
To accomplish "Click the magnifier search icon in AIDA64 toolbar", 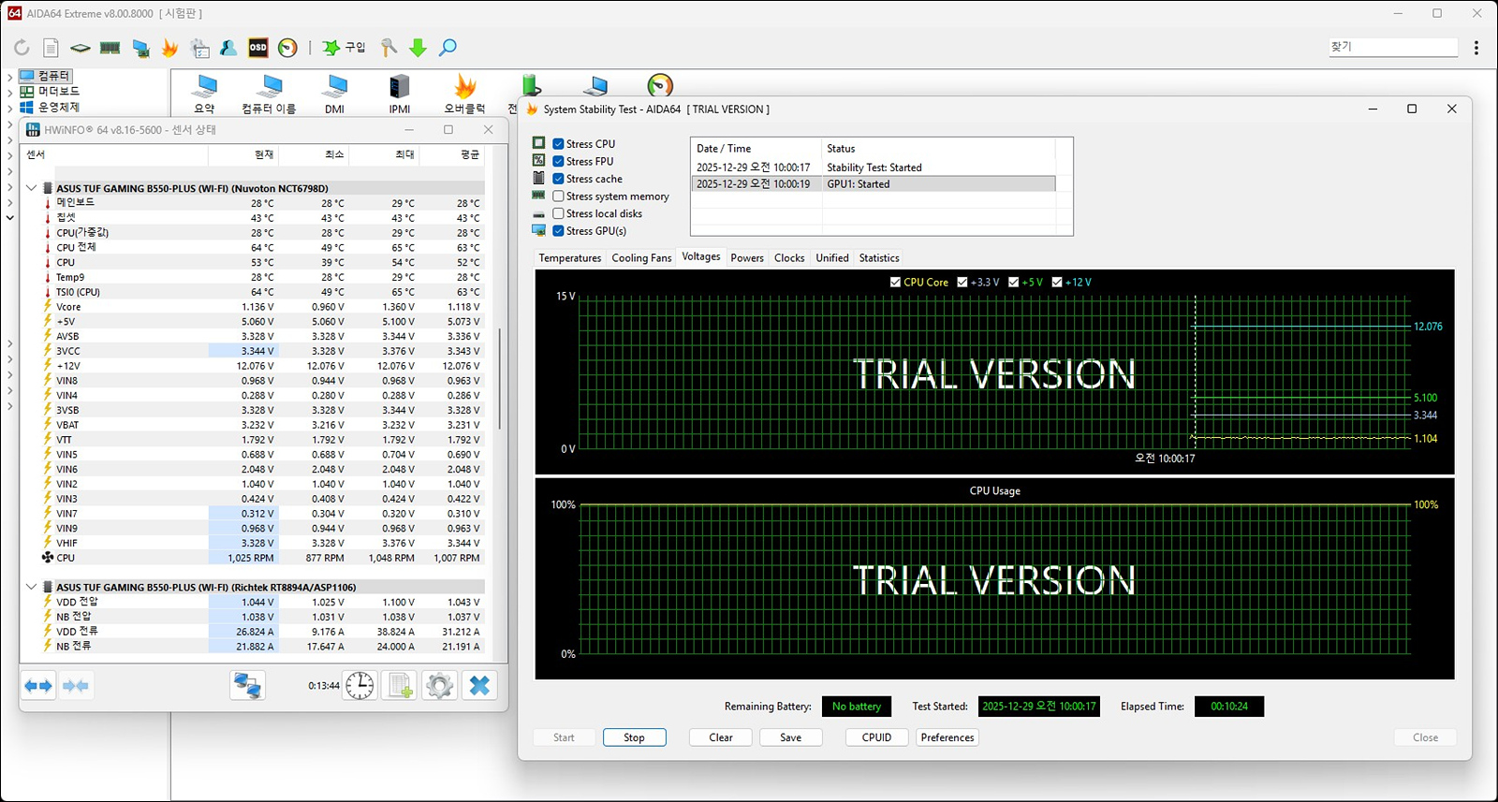I will point(448,47).
